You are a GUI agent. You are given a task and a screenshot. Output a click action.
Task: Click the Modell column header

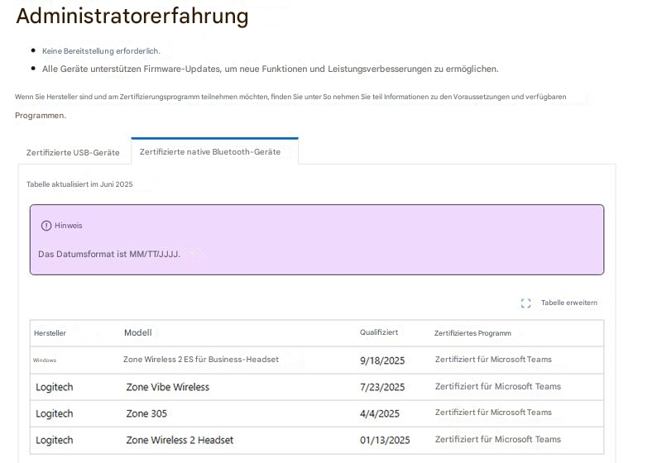point(137,332)
